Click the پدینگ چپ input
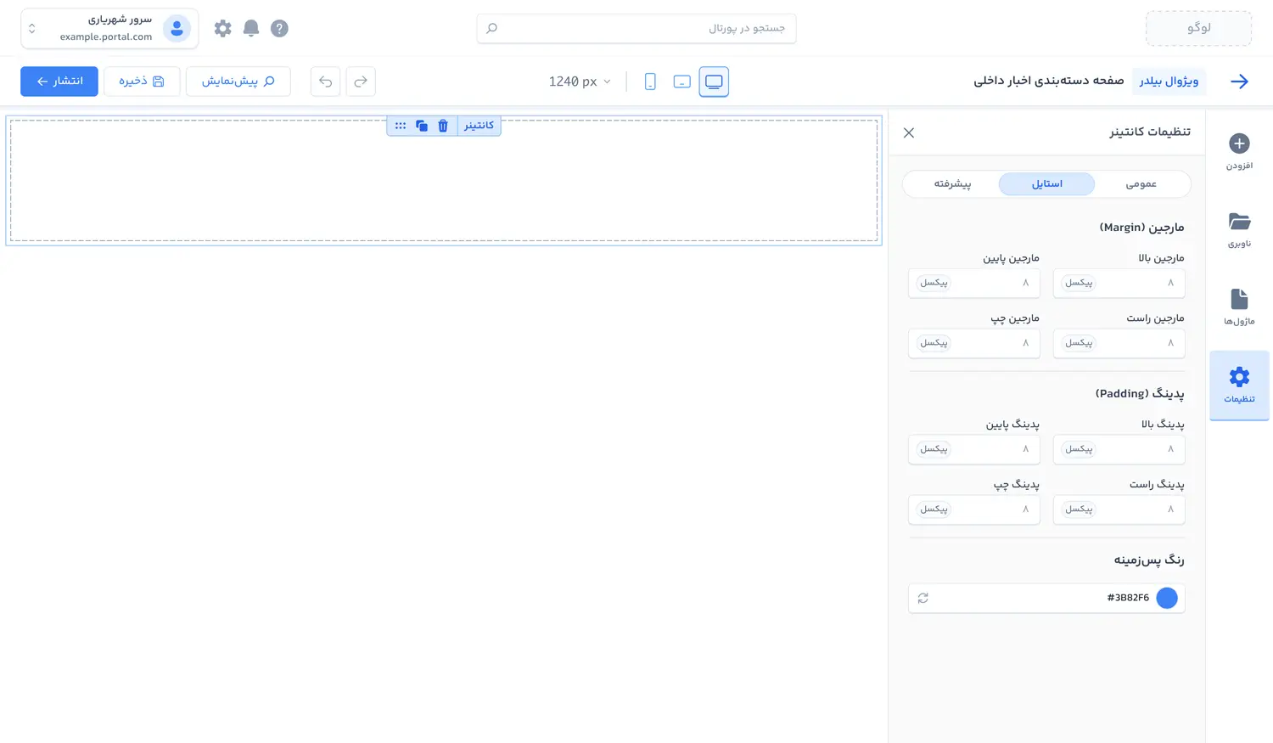Viewport: 1273px width, 743px height. pos(974,509)
